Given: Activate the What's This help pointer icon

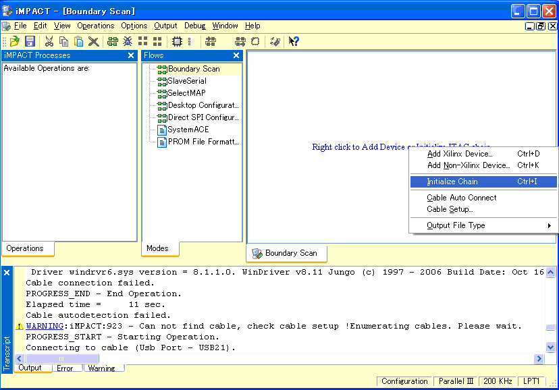Looking at the screenshot, I should pyautogui.click(x=294, y=42).
